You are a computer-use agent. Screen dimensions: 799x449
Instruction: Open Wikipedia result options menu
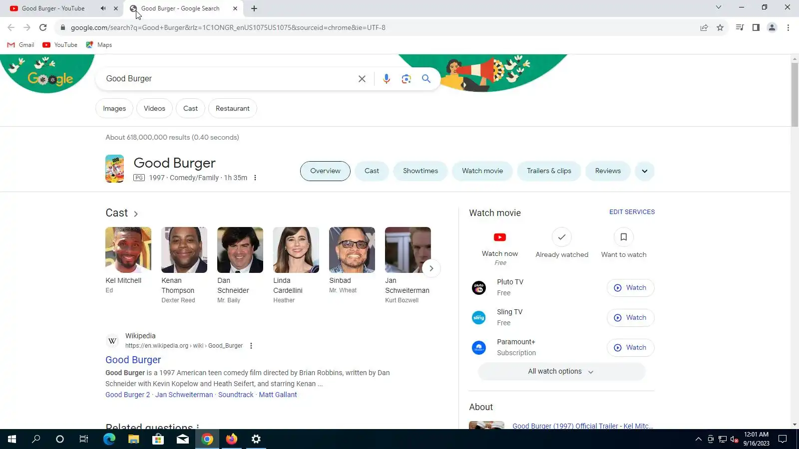pos(251,346)
